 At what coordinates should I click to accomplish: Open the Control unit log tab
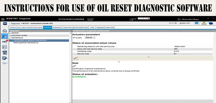point(68,28)
